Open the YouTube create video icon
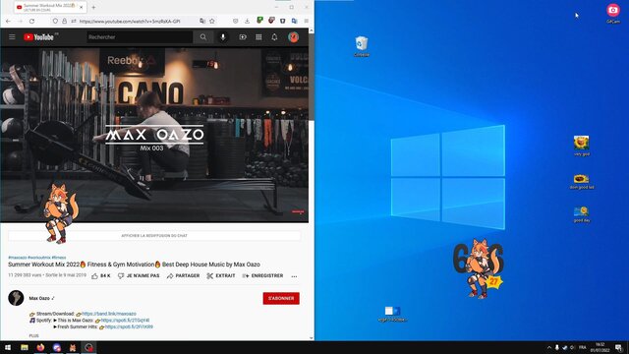Viewport: 629px width, 354px height. click(x=243, y=37)
